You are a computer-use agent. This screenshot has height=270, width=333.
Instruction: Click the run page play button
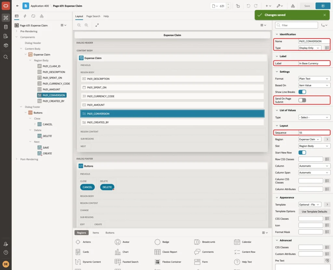323,6
